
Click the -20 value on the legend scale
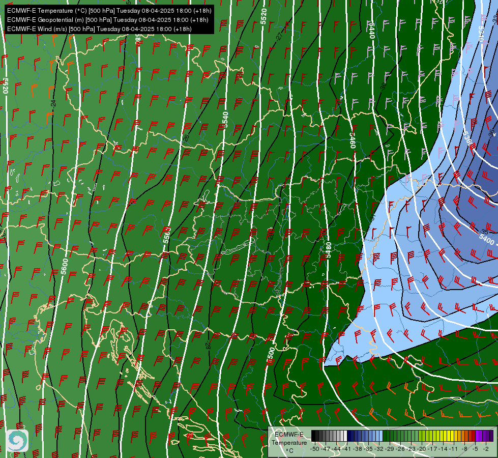click(422, 449)
